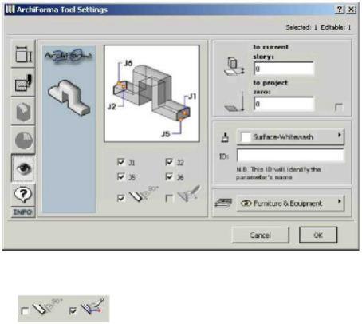Click the elevation to current story icon
Screen dimensions: 362x324
click(234, 67)
